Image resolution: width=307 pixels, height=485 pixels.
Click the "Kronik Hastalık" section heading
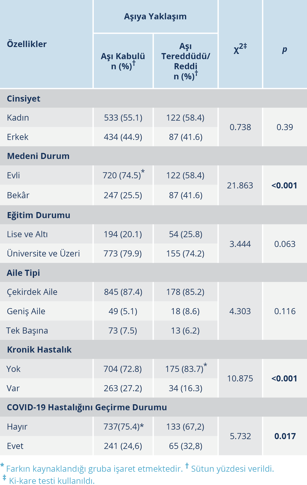tap(39, 350)
